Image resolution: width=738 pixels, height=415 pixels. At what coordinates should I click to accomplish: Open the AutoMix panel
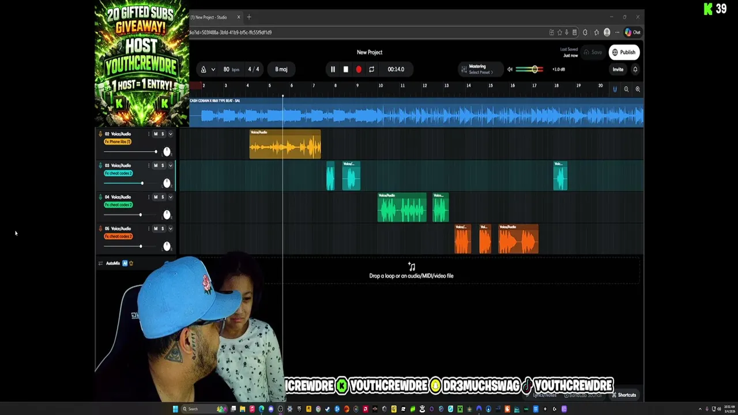[x=112, y=263]
